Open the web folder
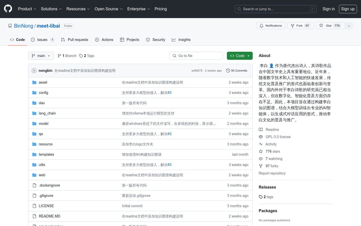The height and width of the screenshot is (226, 361). (x=42, y=175)
